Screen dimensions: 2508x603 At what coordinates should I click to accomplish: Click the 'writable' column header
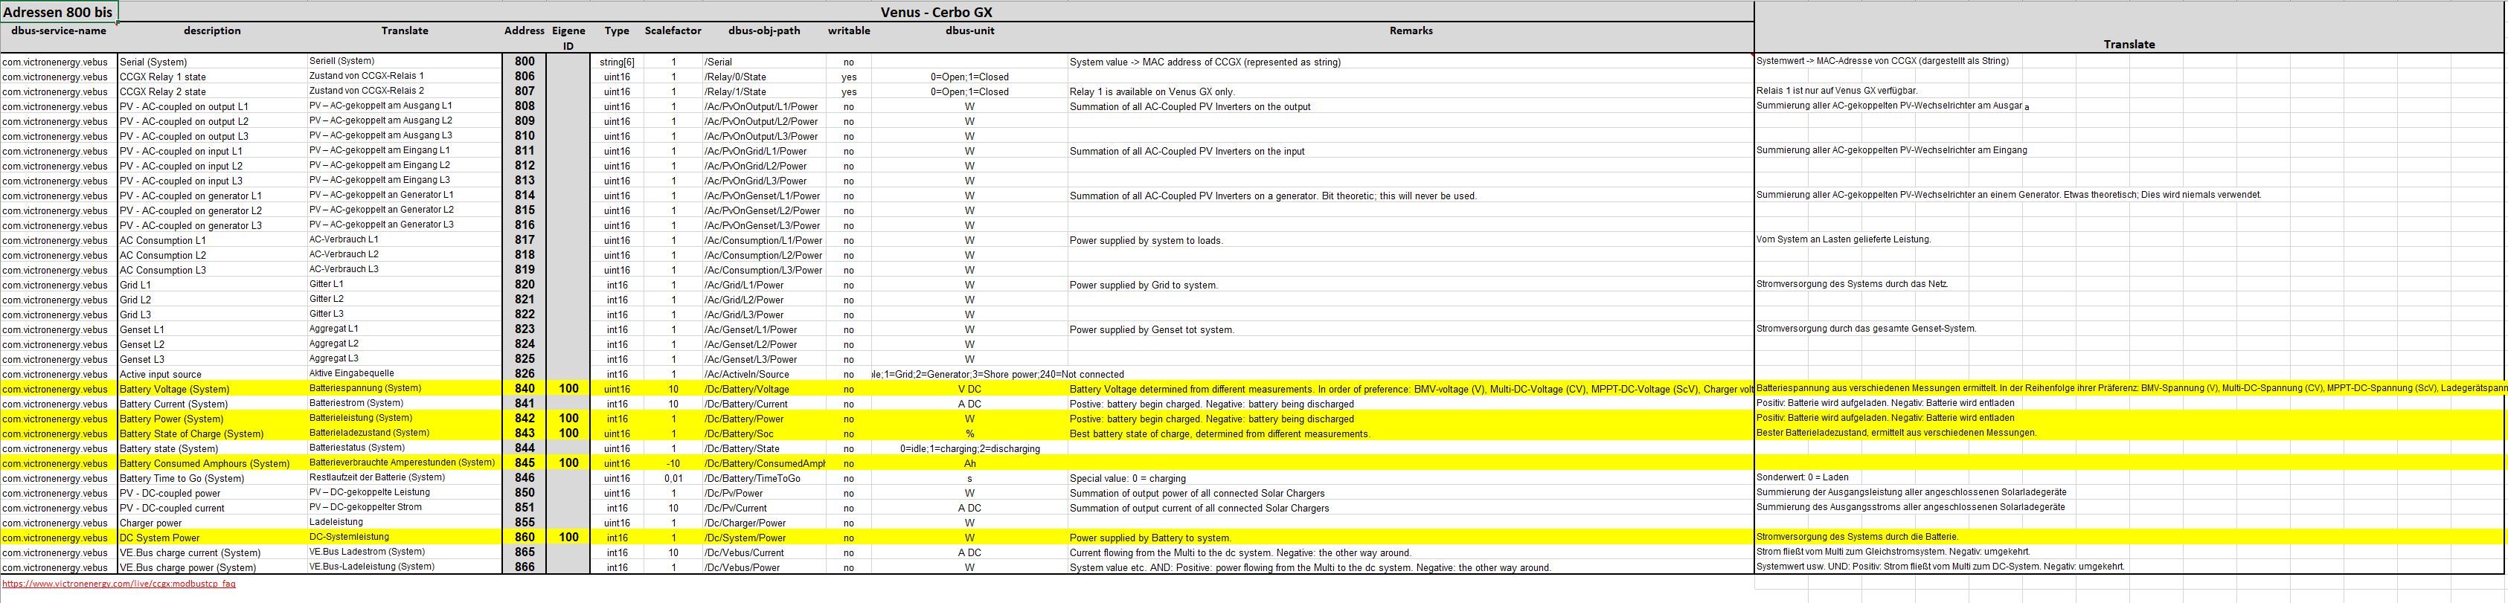tap(849, 31)
